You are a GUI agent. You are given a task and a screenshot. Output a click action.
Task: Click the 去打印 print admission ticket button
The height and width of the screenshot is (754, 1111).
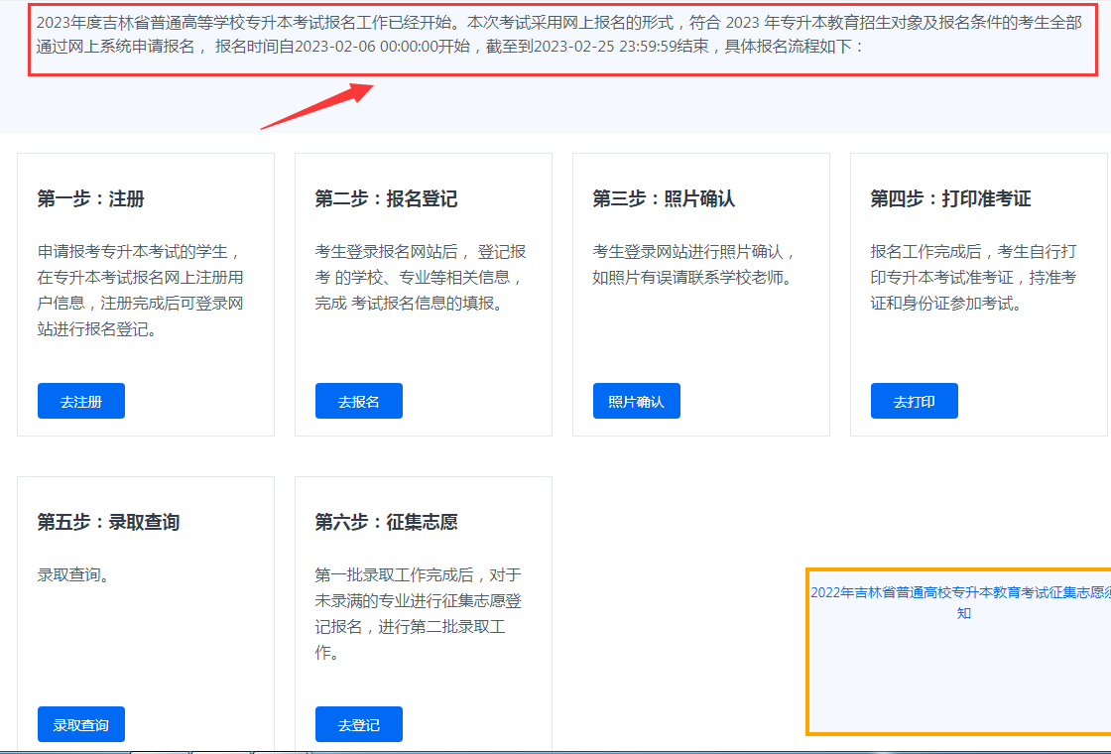point(914,400)
